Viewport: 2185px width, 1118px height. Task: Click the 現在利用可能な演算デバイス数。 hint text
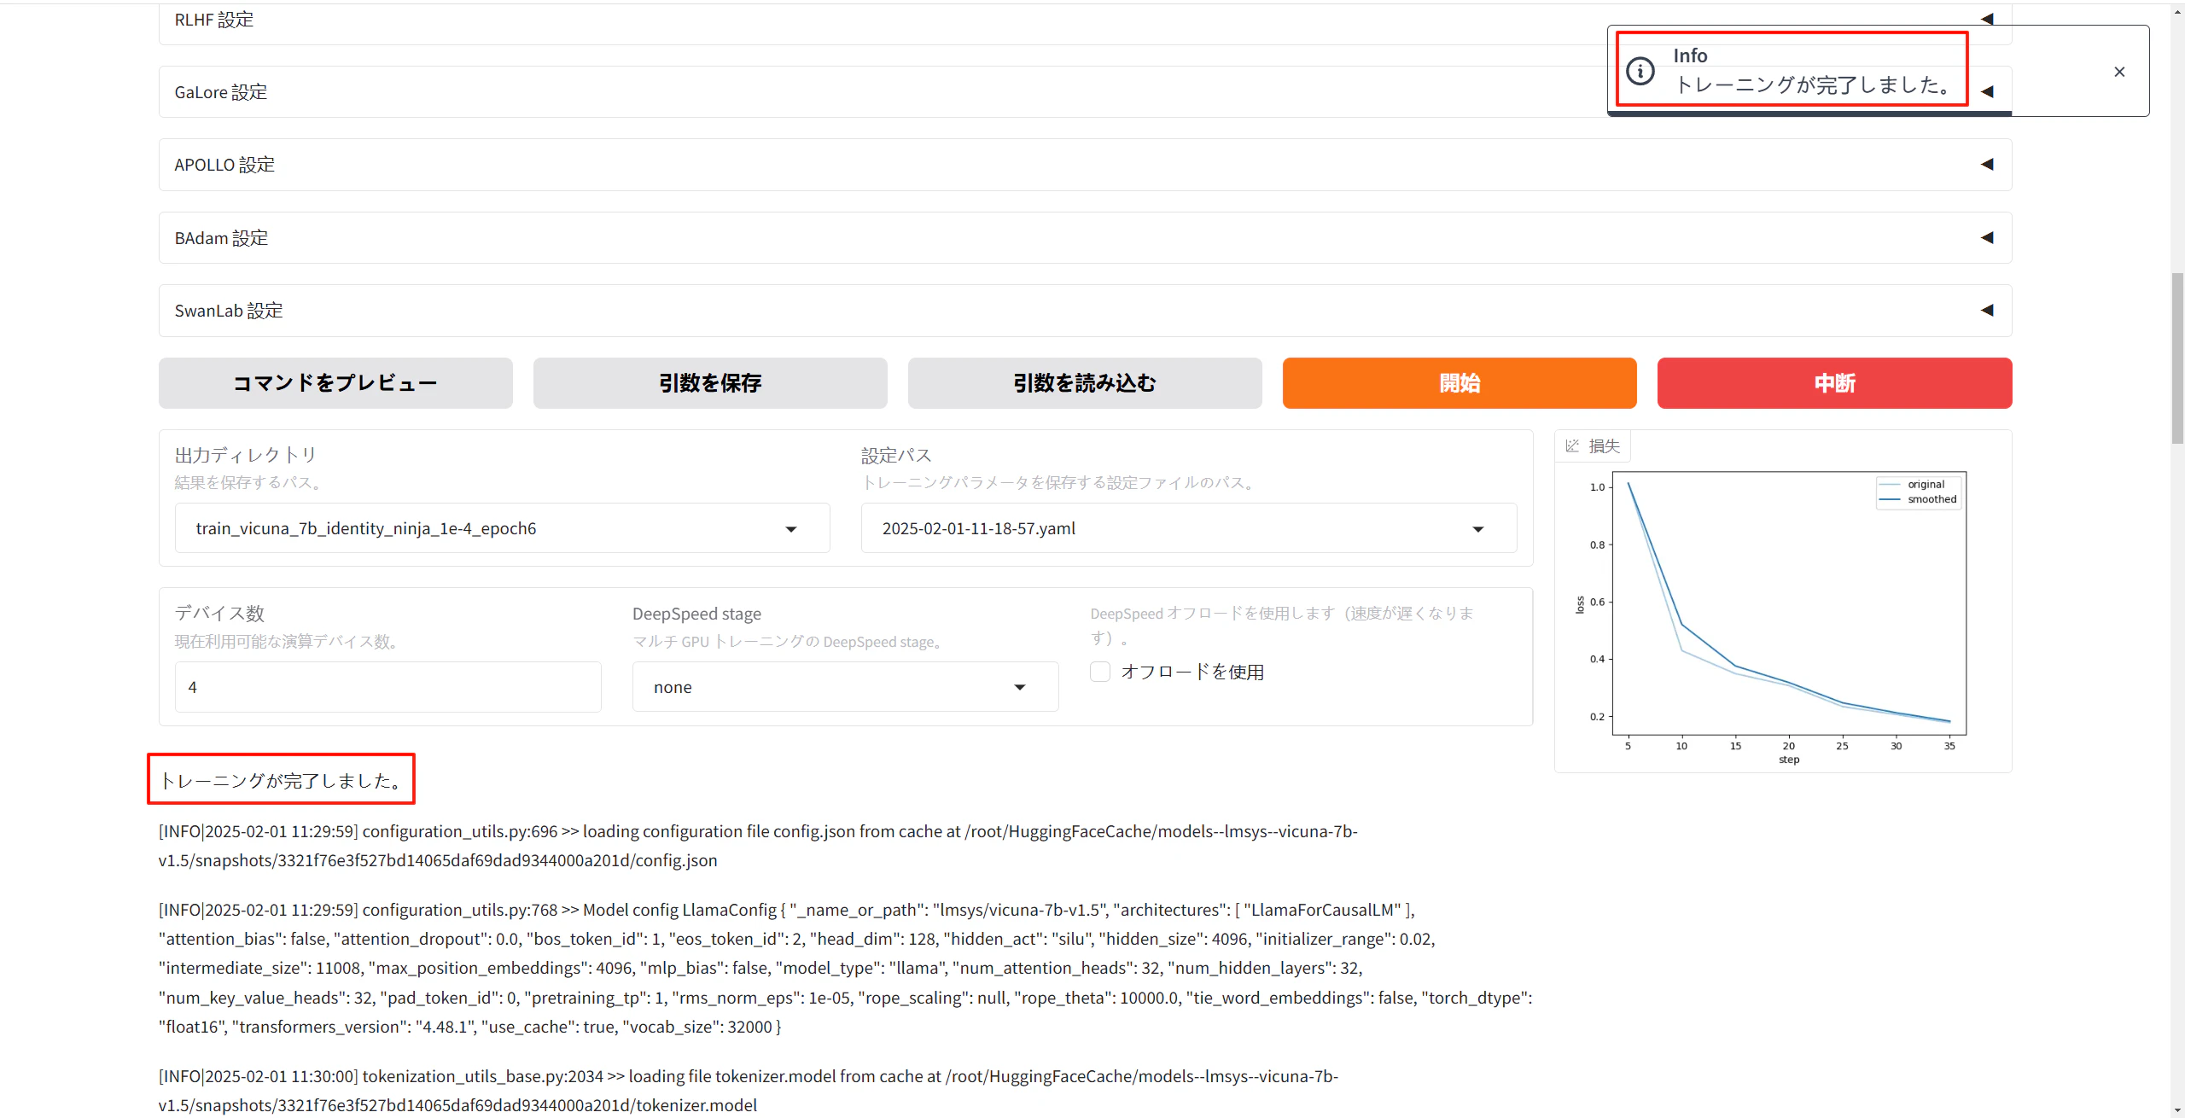pos(289,641)
